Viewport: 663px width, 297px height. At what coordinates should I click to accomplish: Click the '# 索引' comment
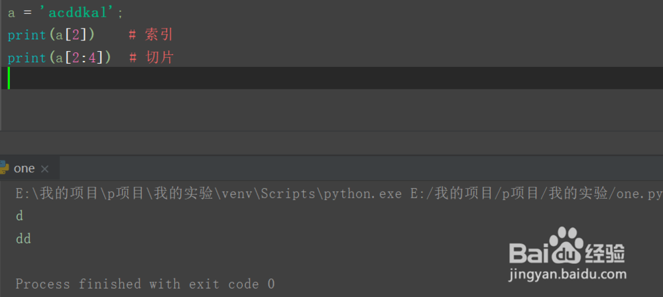tap(151, 34)
